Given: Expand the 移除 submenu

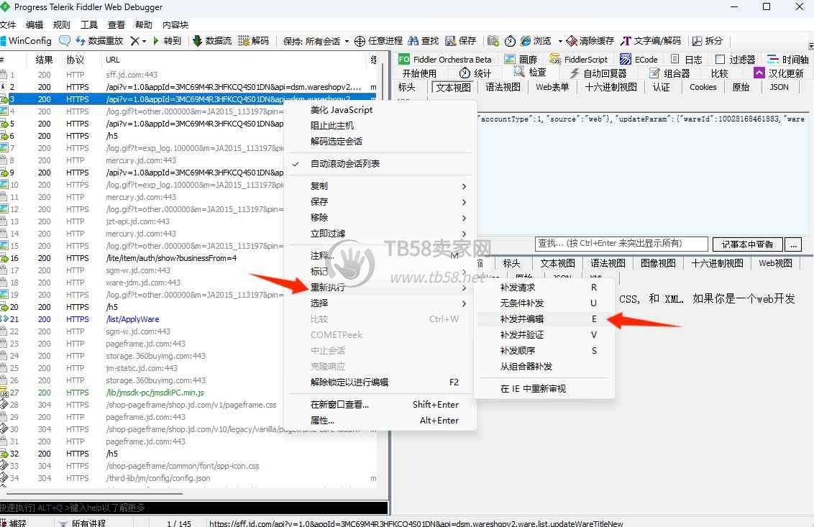Looking at the screenshot, I should pos(380,218).
